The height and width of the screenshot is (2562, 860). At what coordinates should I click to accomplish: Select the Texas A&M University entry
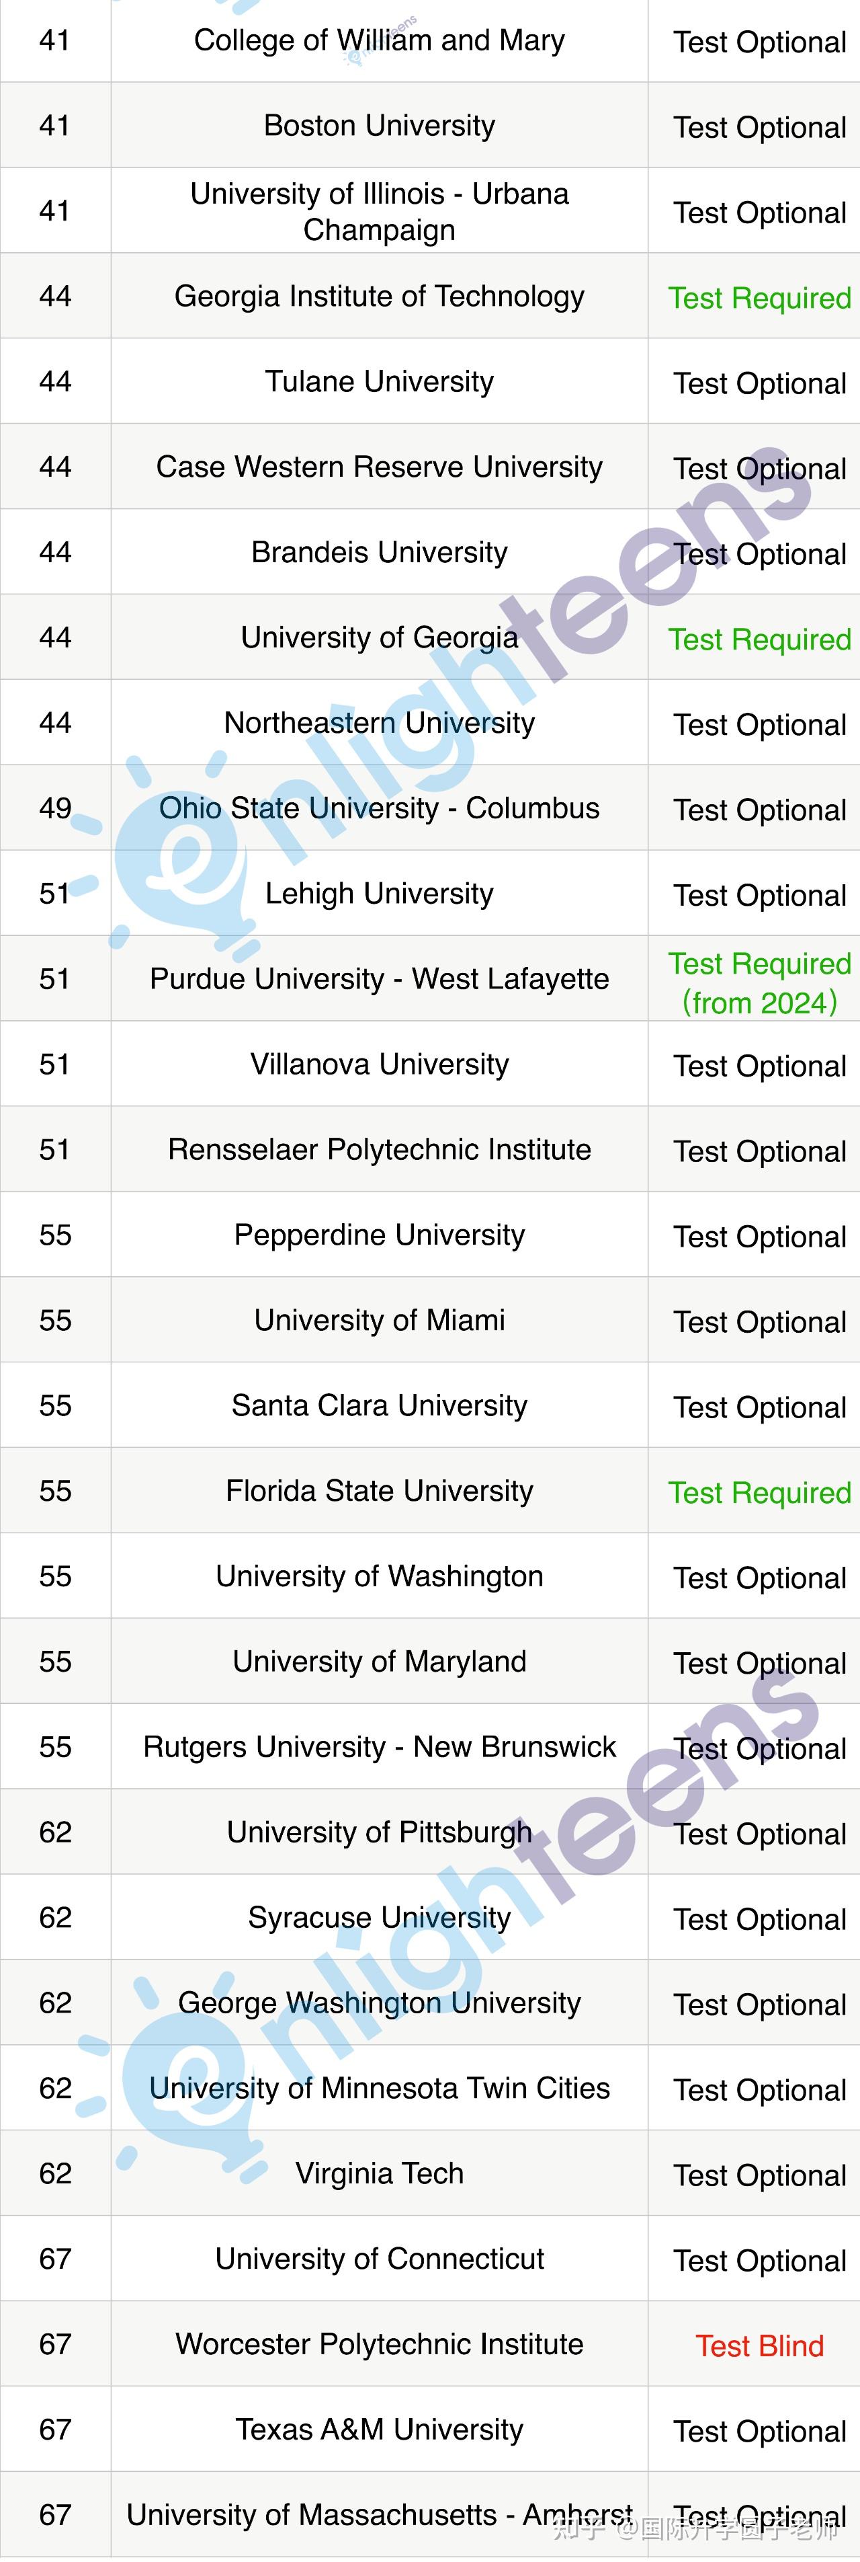pos(379,2430)
